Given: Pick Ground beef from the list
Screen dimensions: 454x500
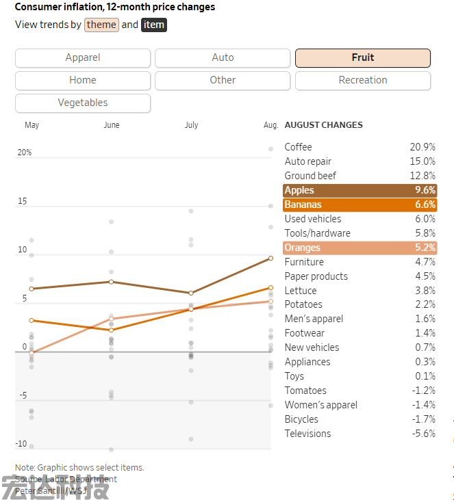Looking at the screenshot, I should tap(360, 176).
